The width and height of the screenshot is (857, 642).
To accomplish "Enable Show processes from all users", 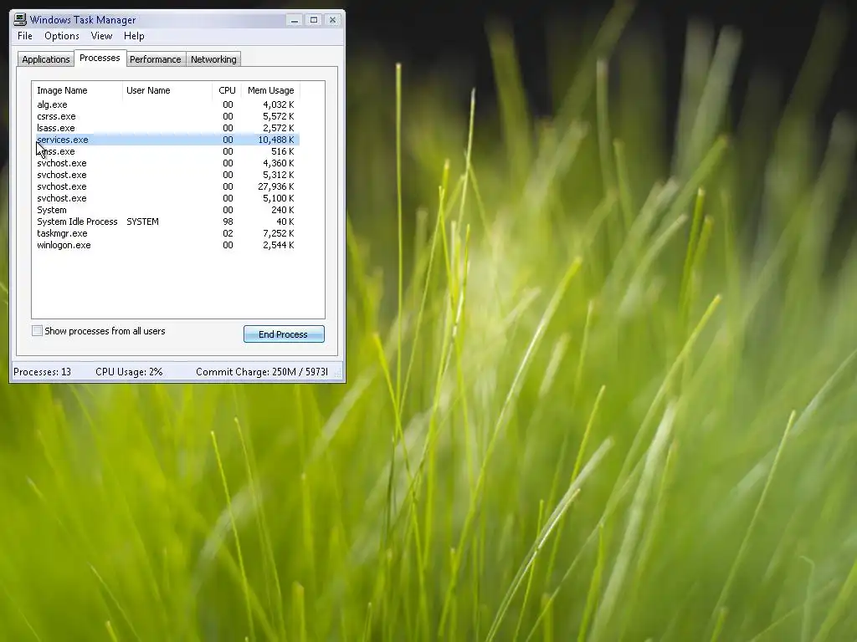I will tap(37, 331).
